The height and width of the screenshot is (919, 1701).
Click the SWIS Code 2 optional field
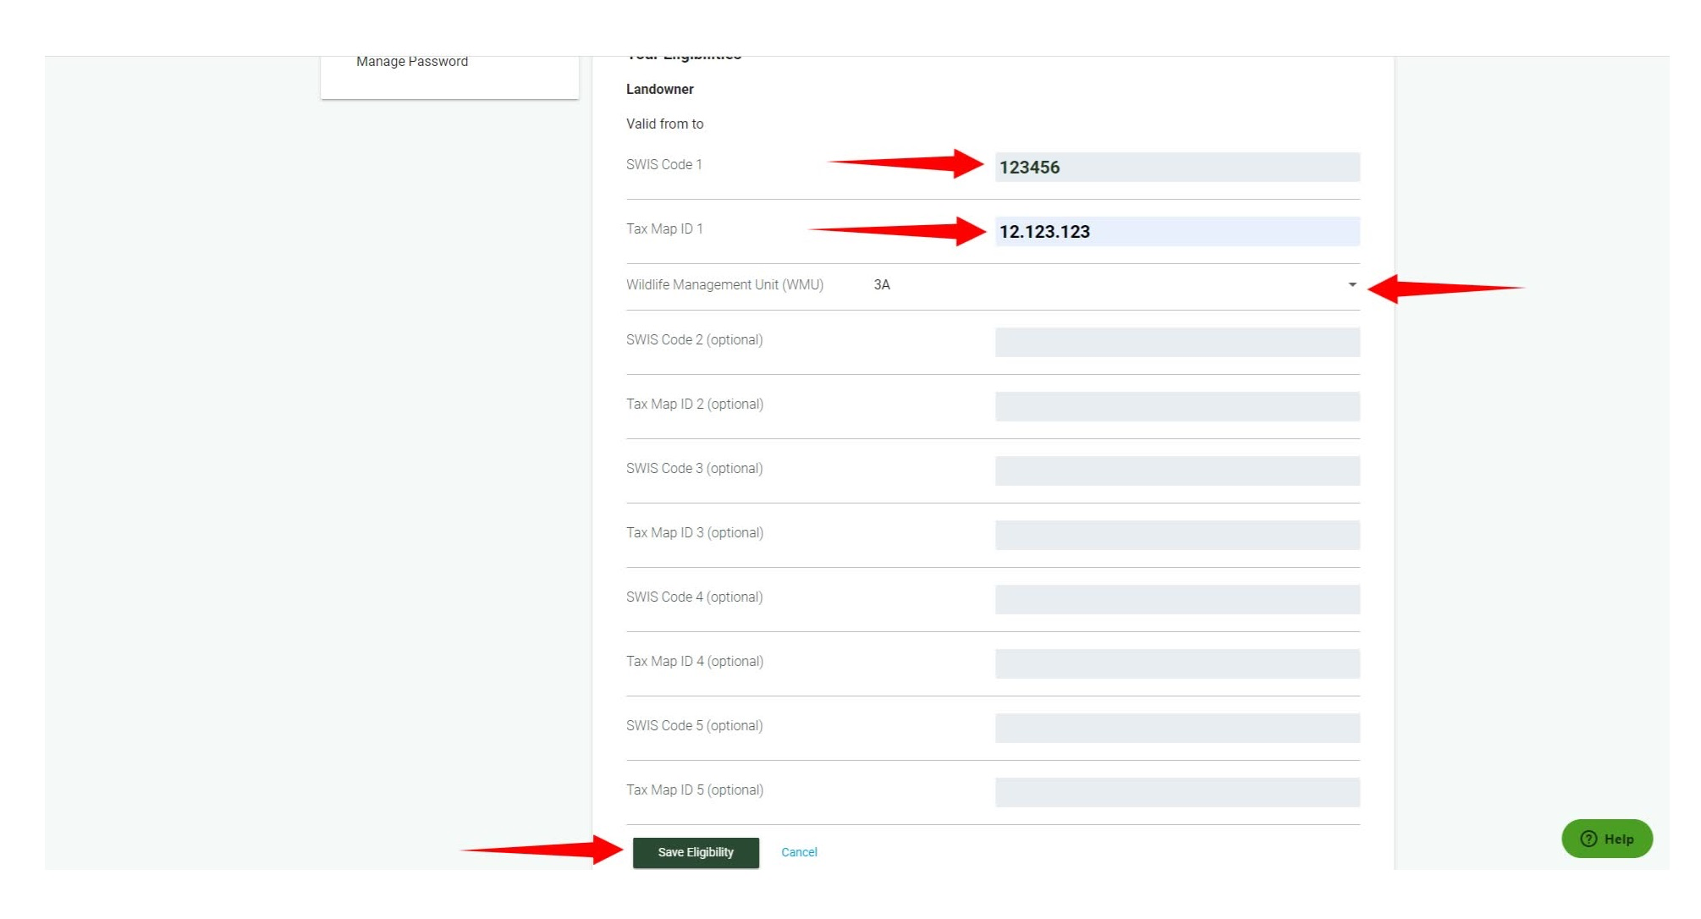click(1177, 339)
